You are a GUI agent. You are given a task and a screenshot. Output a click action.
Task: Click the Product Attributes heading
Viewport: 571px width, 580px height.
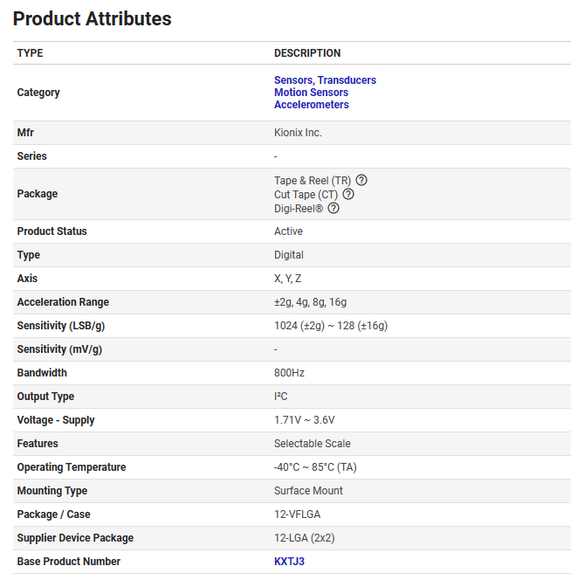point(93,18)
